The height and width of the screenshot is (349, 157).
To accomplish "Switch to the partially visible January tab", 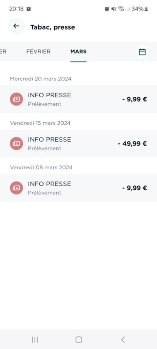I will [x=3, y=51].
